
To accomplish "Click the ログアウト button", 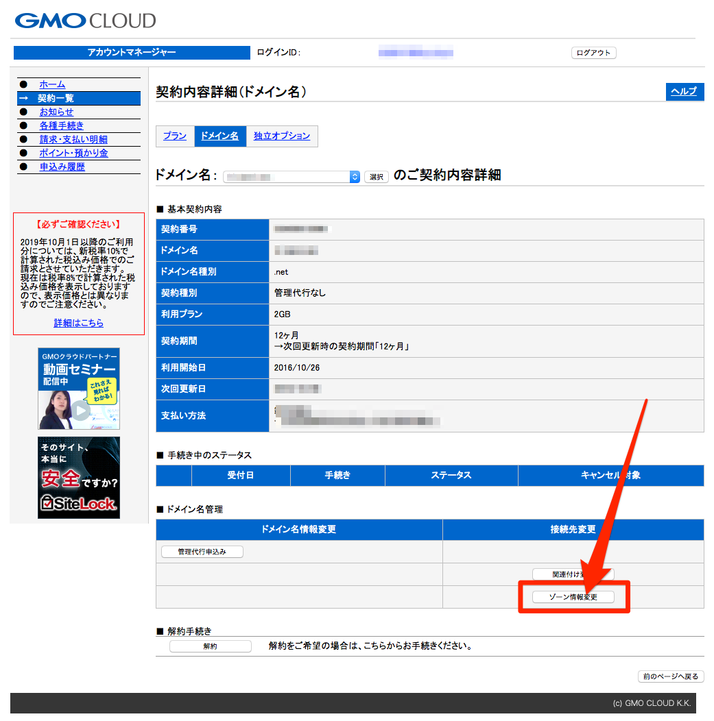I will click(593, 53).
